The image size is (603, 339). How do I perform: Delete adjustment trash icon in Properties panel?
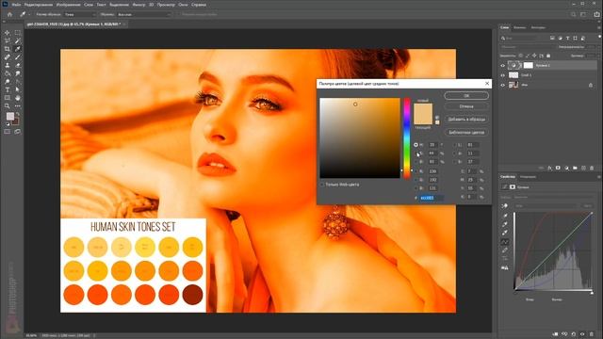point(592,334)
